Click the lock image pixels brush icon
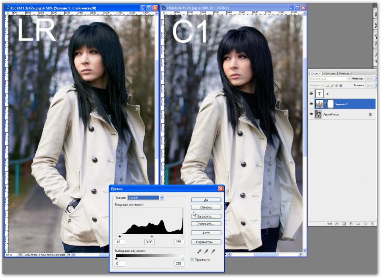381x278 pixels. click(x=332, y=86)
